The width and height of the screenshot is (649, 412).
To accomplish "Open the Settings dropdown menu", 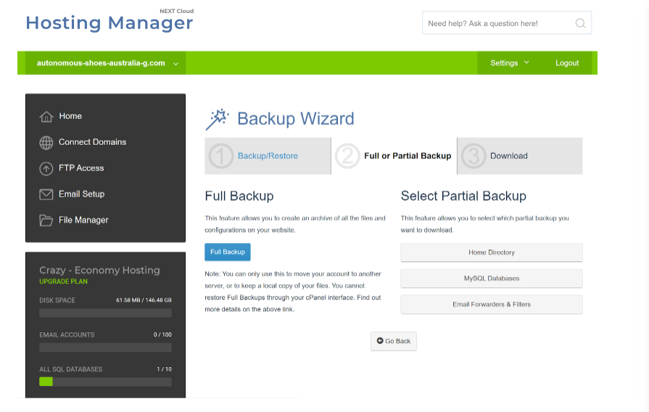I will 510,63.
